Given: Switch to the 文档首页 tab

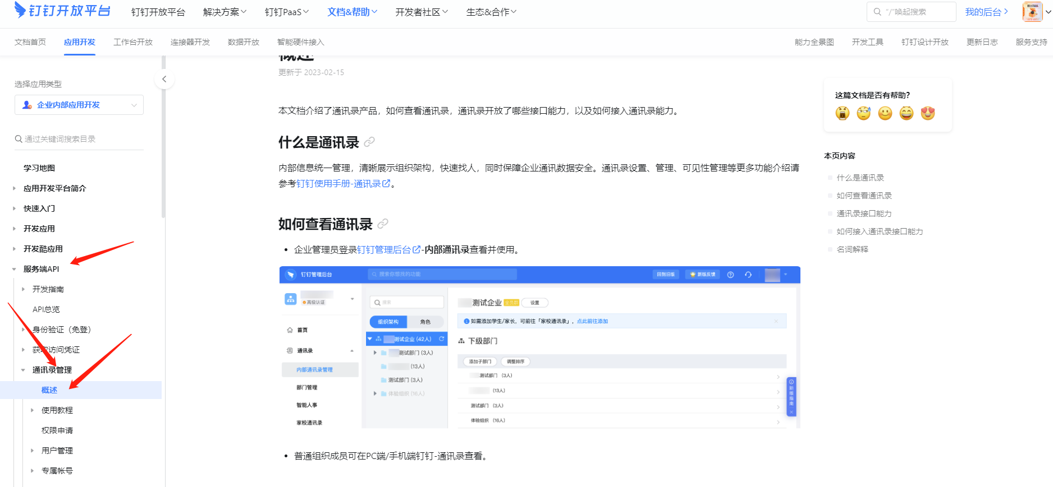Looking at the screenshot, I should (30, 42).
